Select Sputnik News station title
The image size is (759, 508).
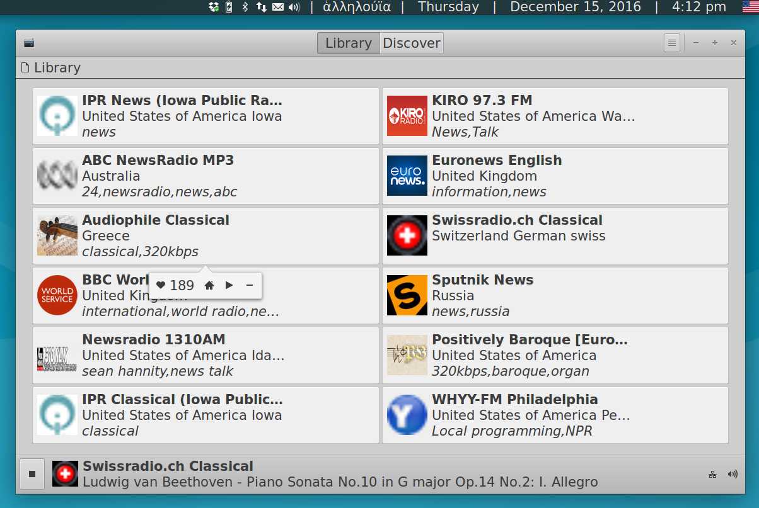[x=483, y=280]
